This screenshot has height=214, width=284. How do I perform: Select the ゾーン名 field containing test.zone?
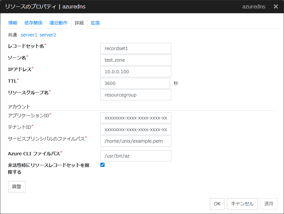coord(136,60)
